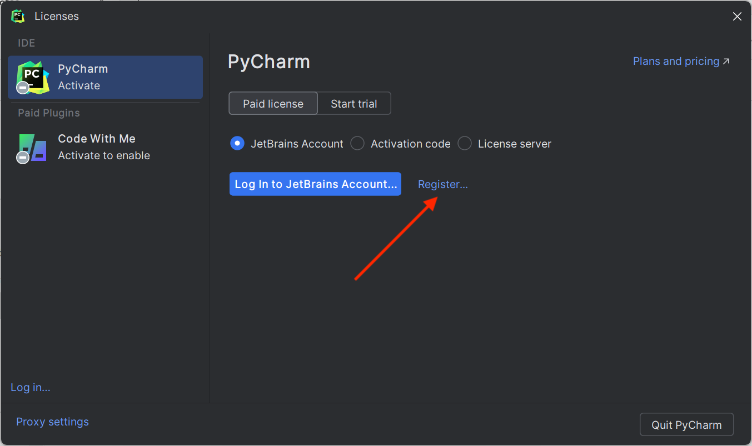Click the PyCharm logo in the title bar
The width and height of the screenshot is (752, 446).
pyautogui.click(x=18, y=16)
